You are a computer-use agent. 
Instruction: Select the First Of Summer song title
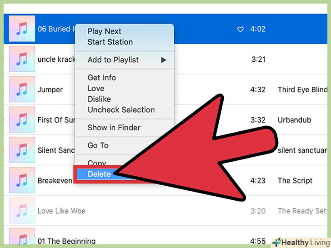(56, 120)
